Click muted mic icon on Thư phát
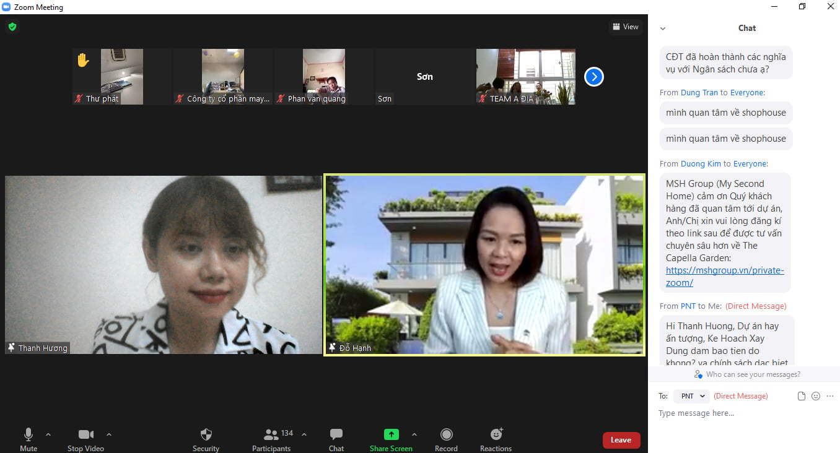840x453 pixels. pos(79,98)
